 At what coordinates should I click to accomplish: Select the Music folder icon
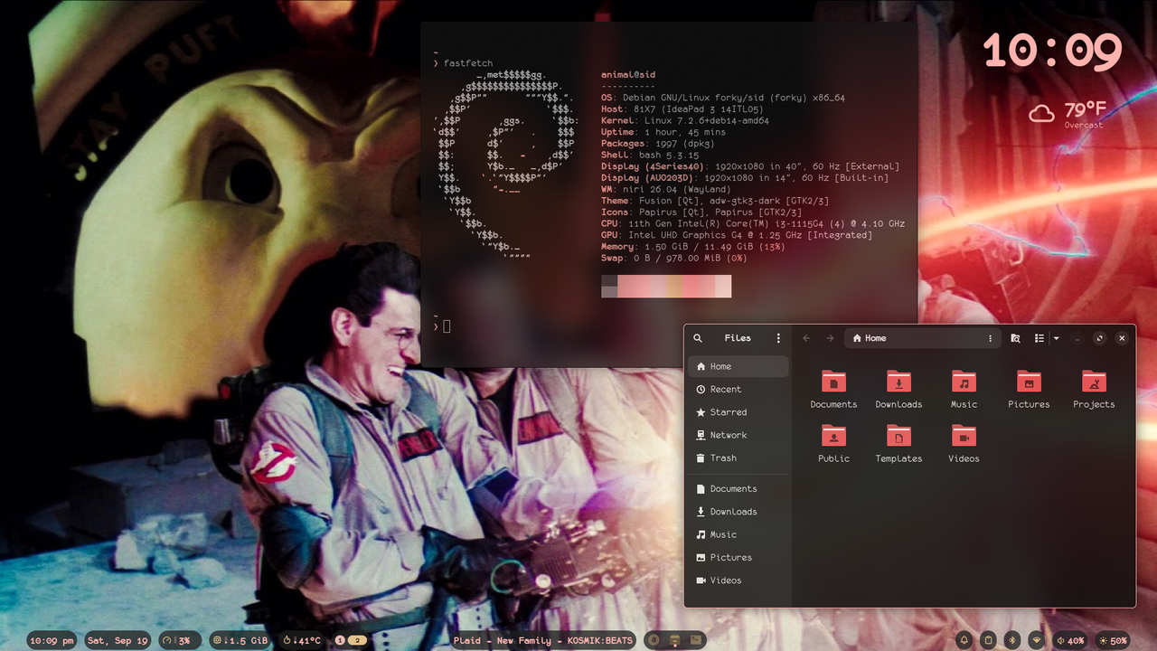(964, 381)
